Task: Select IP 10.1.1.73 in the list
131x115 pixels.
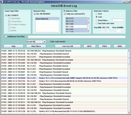Action: pos(76,18)
